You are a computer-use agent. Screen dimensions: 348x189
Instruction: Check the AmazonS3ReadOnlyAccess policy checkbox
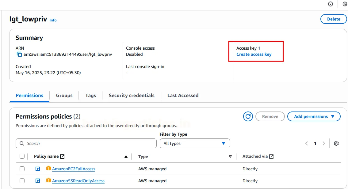pos(22,181)
